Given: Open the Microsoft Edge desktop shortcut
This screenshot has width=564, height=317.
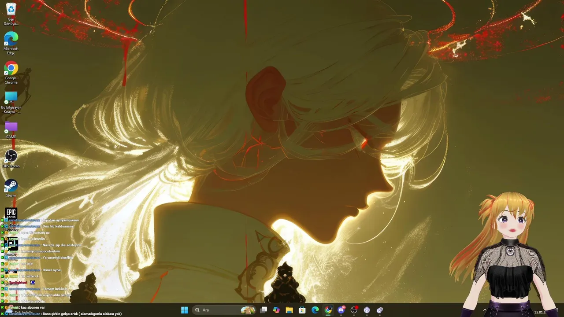Looking at the screenshot, I should 11,43.
